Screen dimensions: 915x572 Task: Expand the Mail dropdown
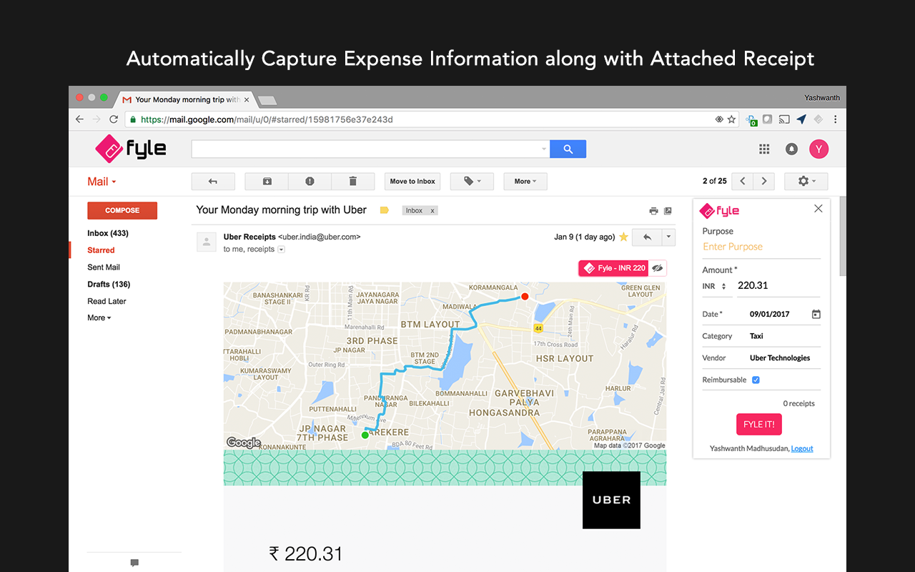tap(102, 182)
